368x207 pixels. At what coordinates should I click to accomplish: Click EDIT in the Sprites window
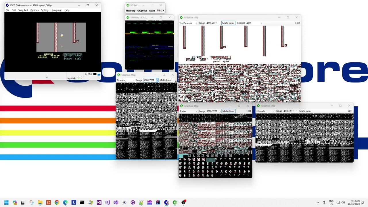click(x=249, y=111)
